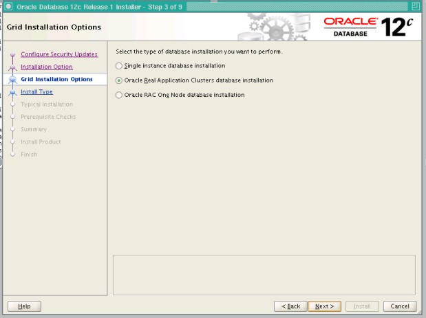426x318 pixels.
Task: Click the Cancel button
Action: point(400,306)
